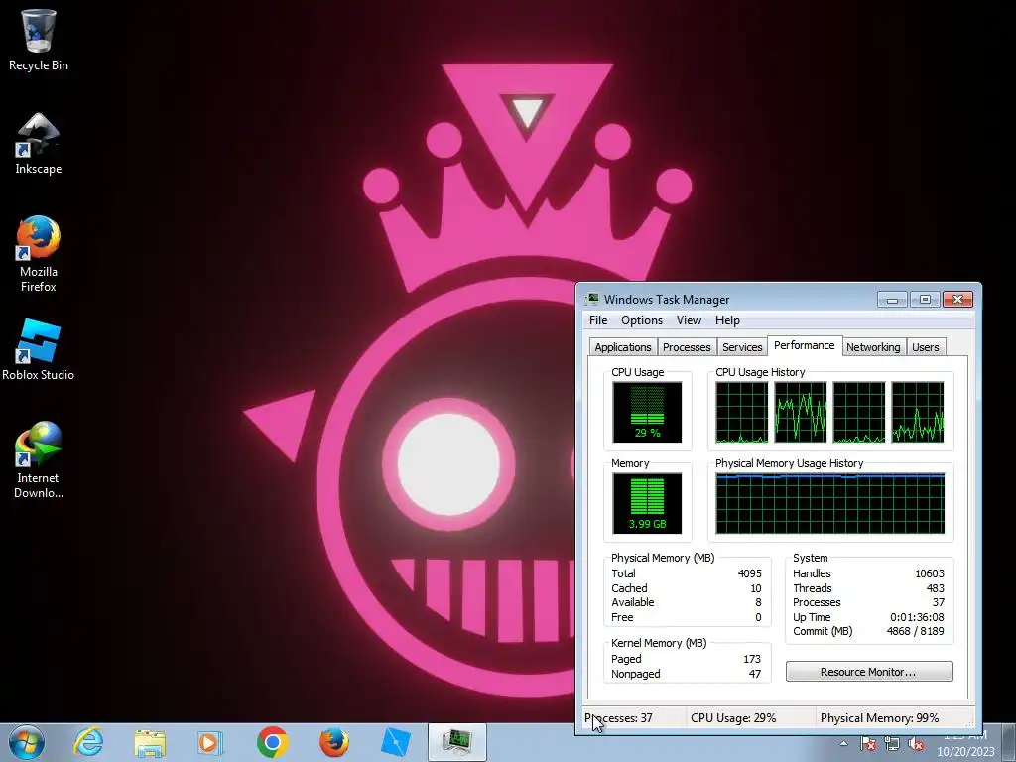Click the first CPU Usage History graph
1016x762 pixels.
(741, 412)
